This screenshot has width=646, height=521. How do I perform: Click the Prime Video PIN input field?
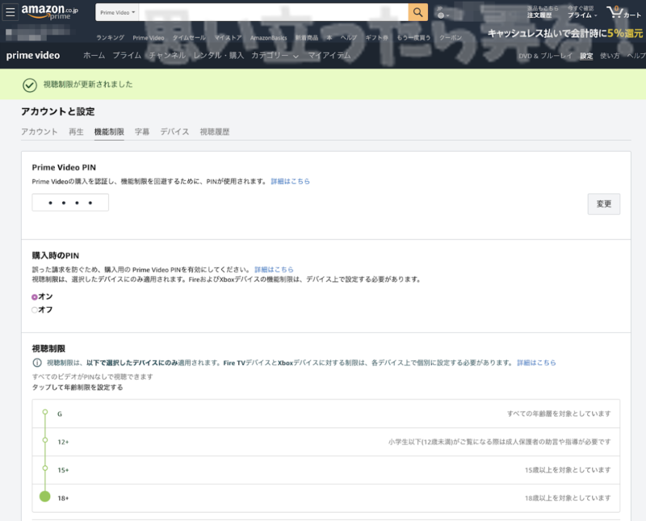point(70,203)
